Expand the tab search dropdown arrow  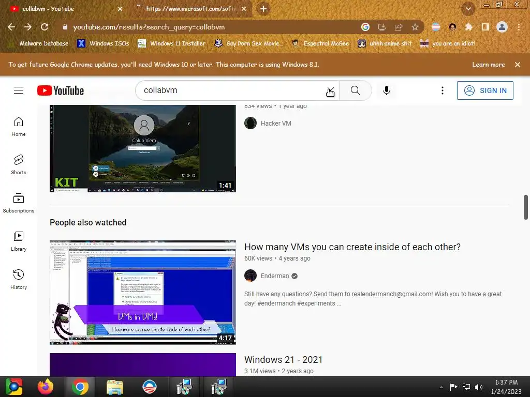[x=468, y=9]
